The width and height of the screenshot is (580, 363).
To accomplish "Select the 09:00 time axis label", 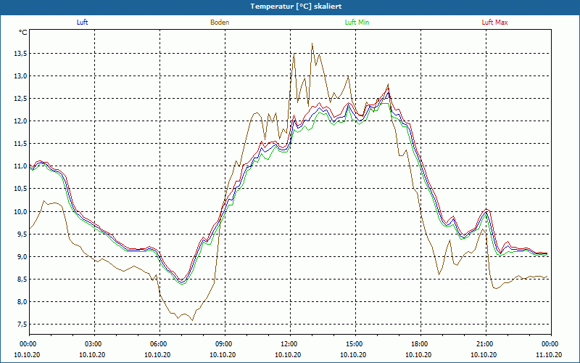I will coord(224,344).
